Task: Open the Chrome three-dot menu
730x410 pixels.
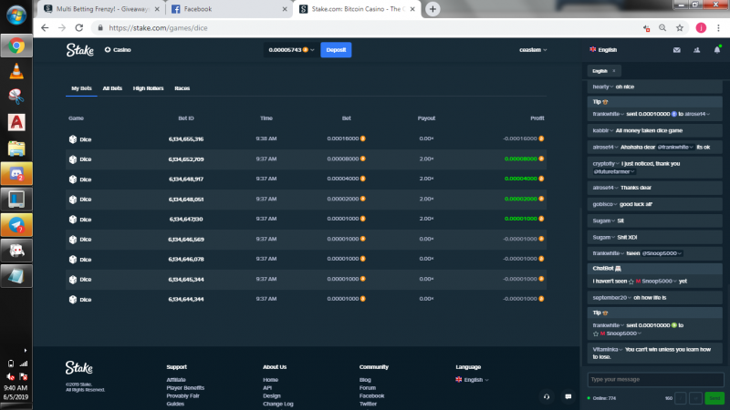Action: [718, 28]
